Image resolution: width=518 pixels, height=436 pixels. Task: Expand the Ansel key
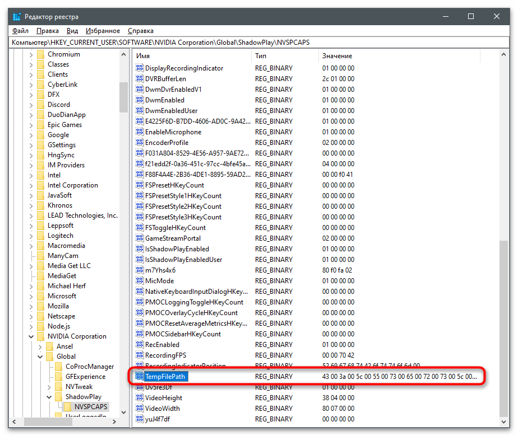(40, 346)
